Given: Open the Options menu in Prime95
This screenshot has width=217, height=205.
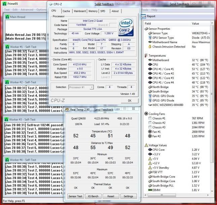Looking at the screenshot, I should click(41, 9).
